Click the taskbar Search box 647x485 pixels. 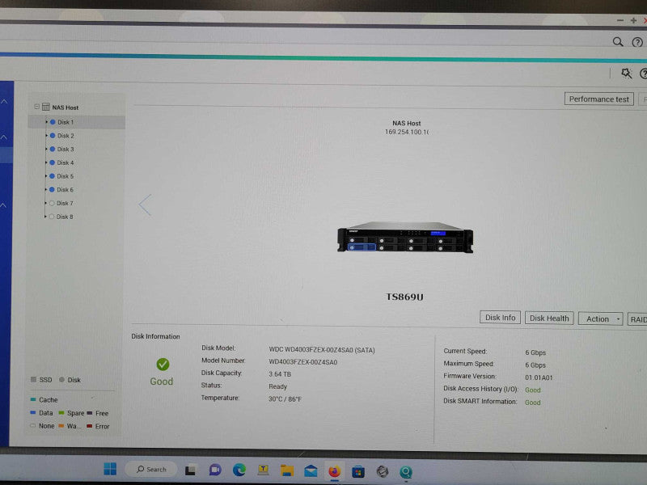[151, 470]
